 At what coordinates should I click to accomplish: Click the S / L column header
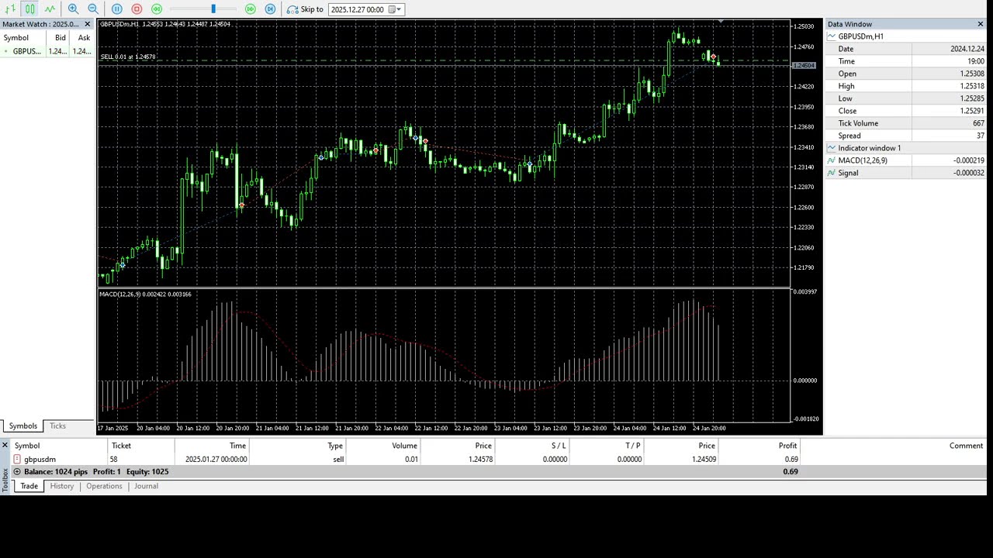533,446
